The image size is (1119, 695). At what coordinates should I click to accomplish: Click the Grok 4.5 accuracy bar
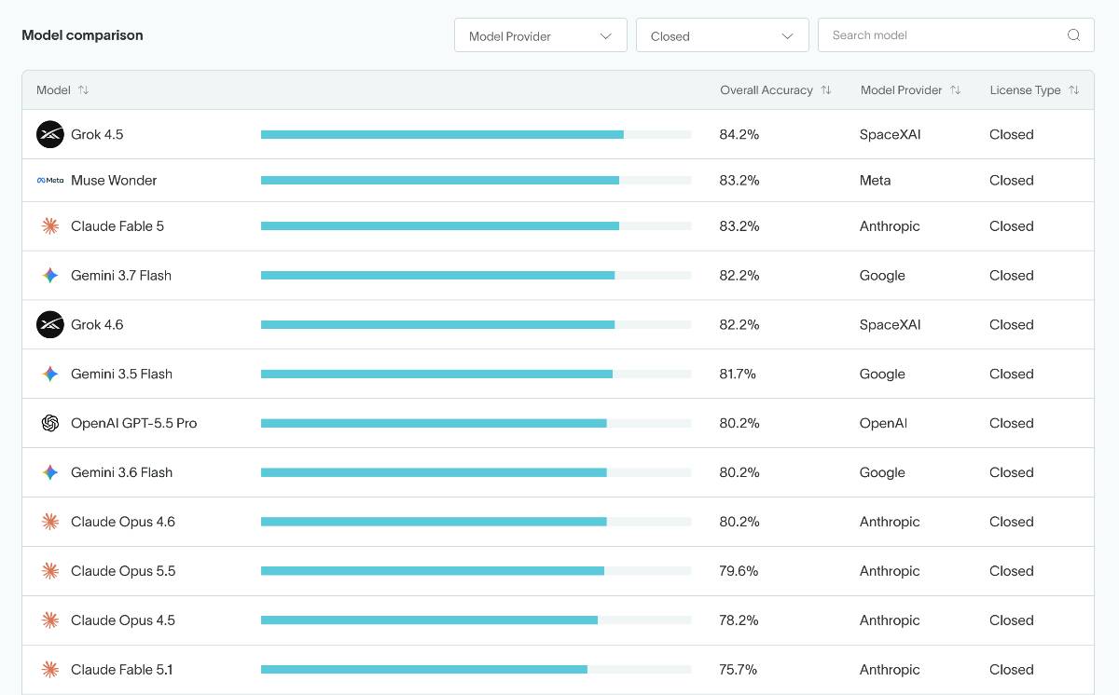pos(477,134)
